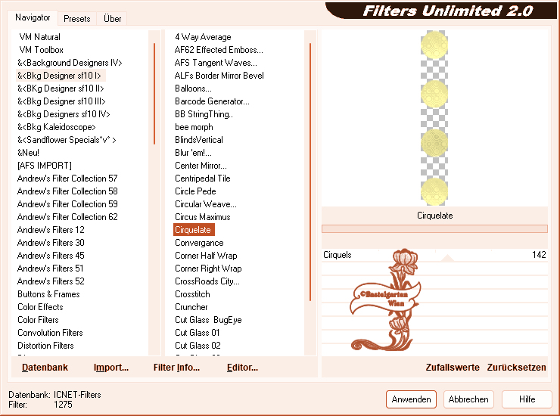Select Distortion Filters category
The height and width of the screenshot is (416, 560).
pyautogui.click(x=45, y=346)
